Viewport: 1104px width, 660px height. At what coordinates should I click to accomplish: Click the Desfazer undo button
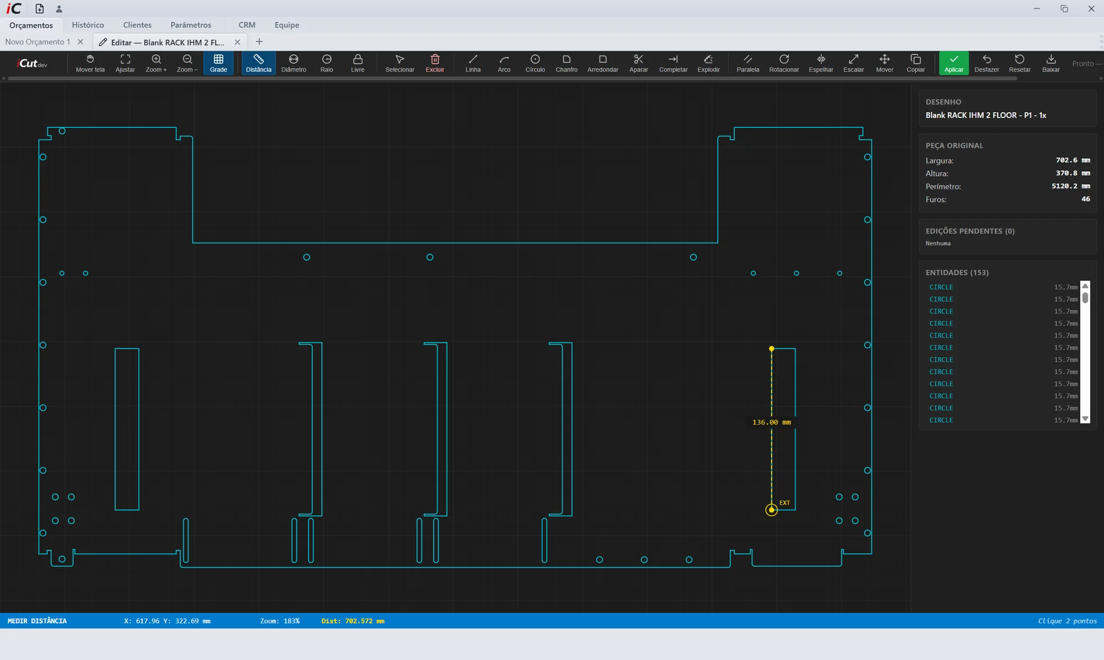(987, 63)
